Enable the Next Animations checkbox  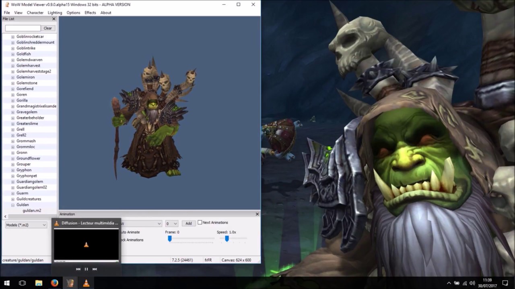coord(200,222)
